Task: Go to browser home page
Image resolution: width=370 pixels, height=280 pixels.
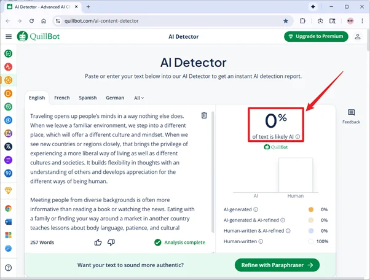Action: [x=44, y=21]
